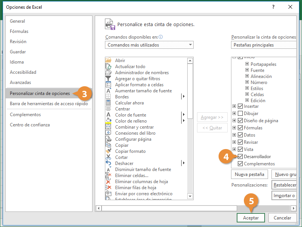Expand the Insertar tab node
Image resolution: width=302 pixels, height=227 pixels.
(x=234, y=106)
